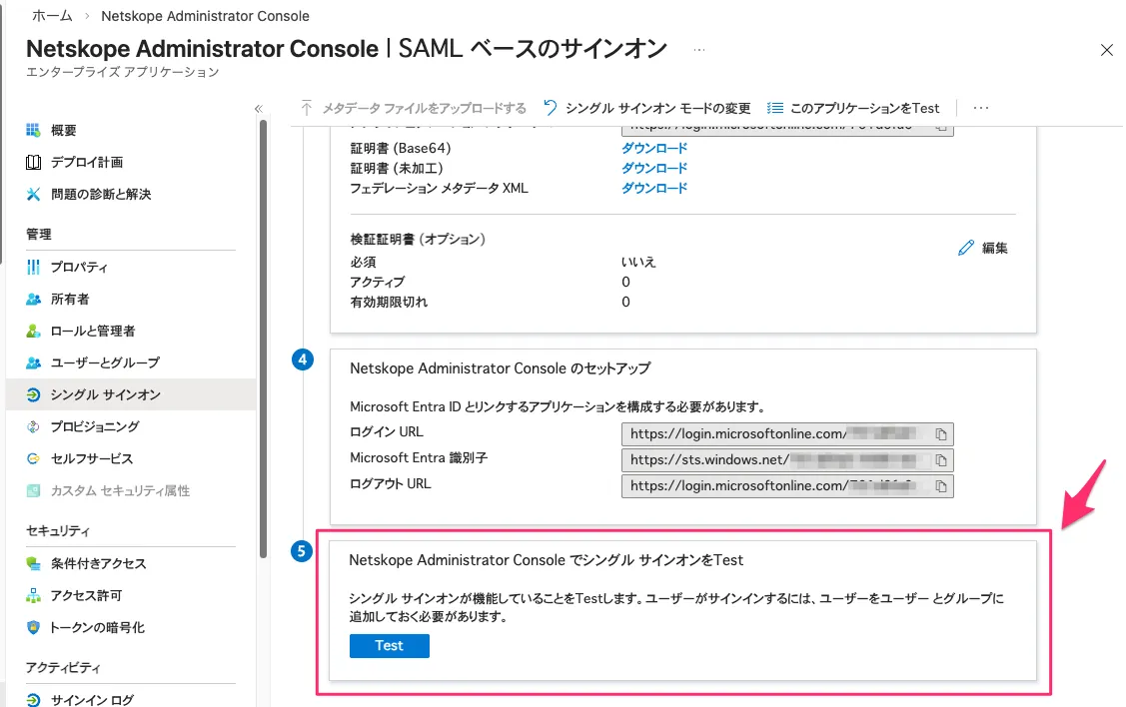Collapse the left navigation menu
Image resolution: width=1126 pixels, height=707 pixels.
point(258,109)
